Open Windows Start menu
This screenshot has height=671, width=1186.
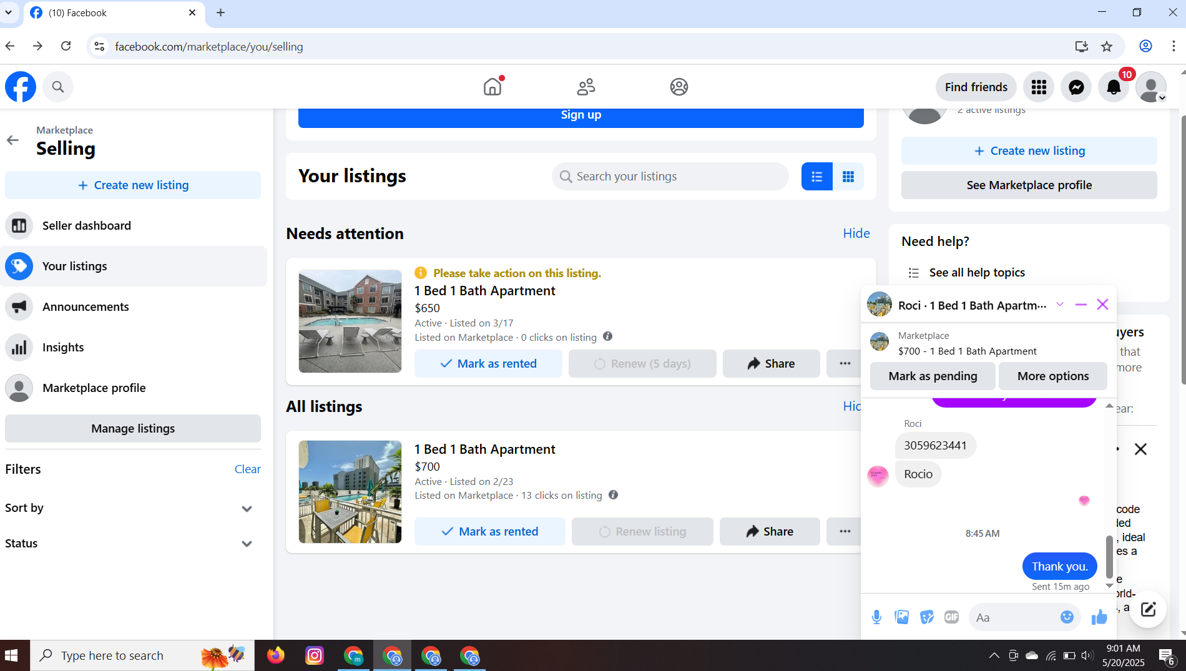click(12, 655)
